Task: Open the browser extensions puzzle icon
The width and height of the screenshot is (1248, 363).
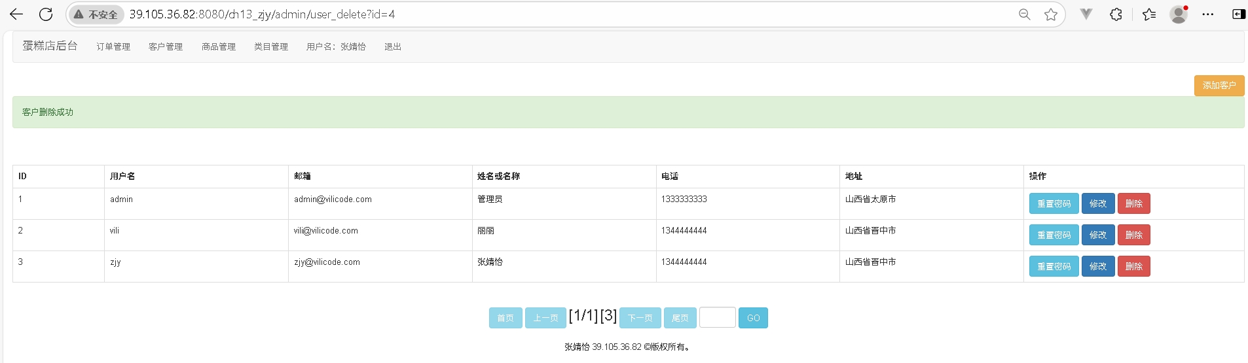Action: 1116,14
